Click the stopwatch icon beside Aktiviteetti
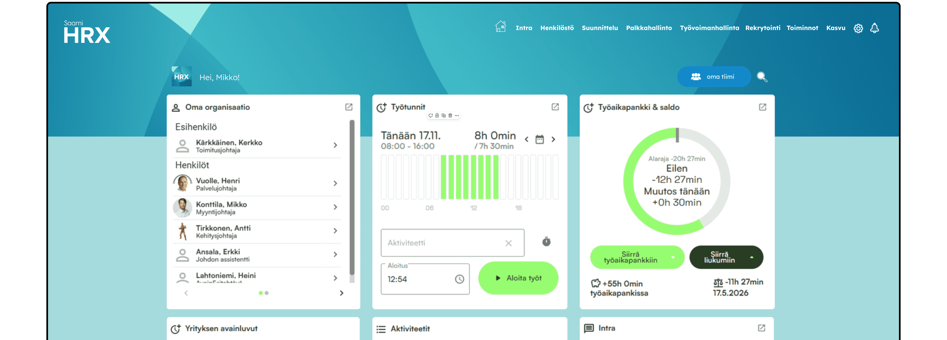 click(546, 242)
